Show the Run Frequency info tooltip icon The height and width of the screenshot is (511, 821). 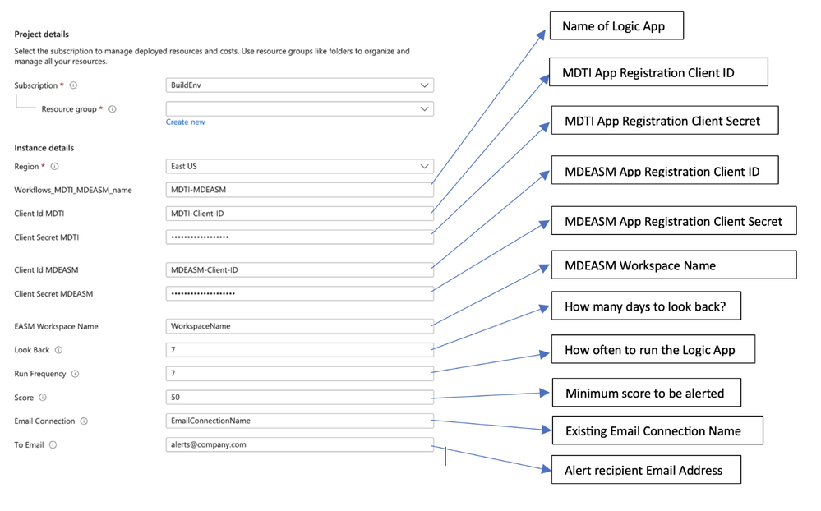point(75,374)
